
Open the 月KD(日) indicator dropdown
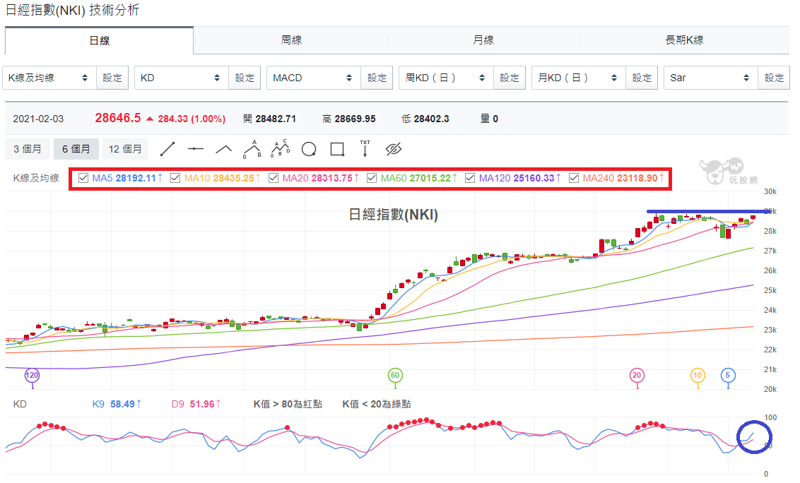click(x=579, y=78)
